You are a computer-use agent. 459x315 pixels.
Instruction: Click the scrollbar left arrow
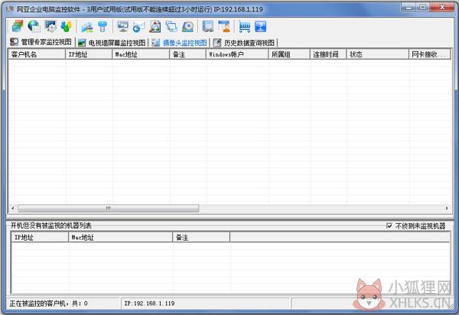tap(12, 208)
